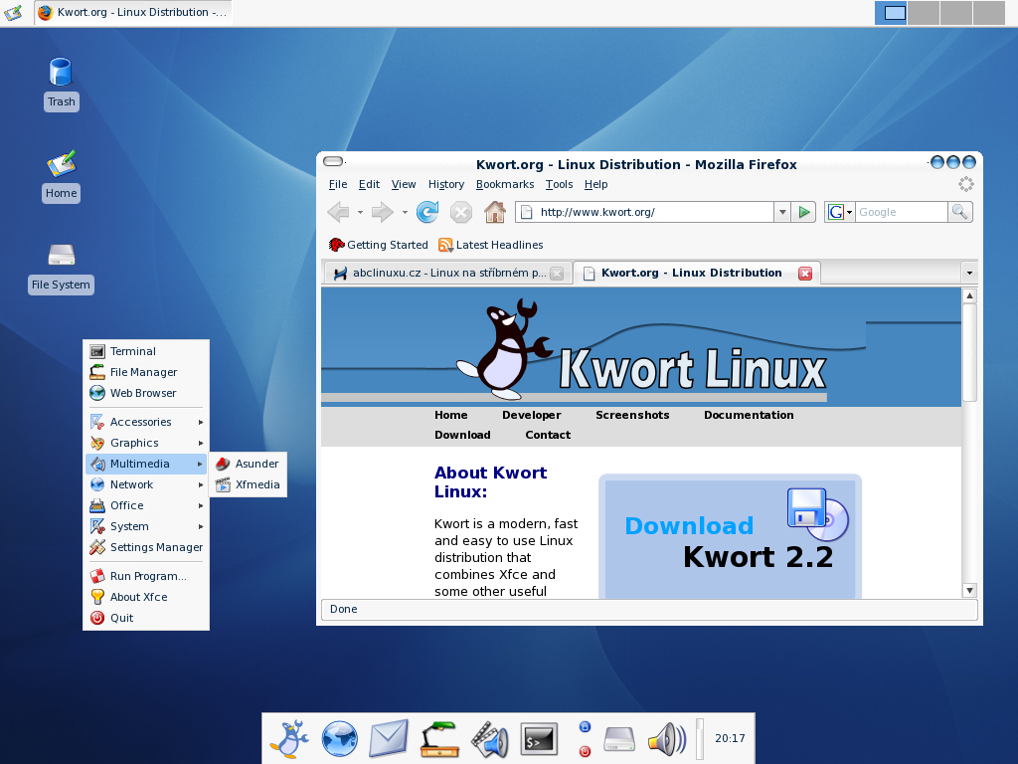Open the Home desktop icon
1018x764 pixels.
pos(61,175)
